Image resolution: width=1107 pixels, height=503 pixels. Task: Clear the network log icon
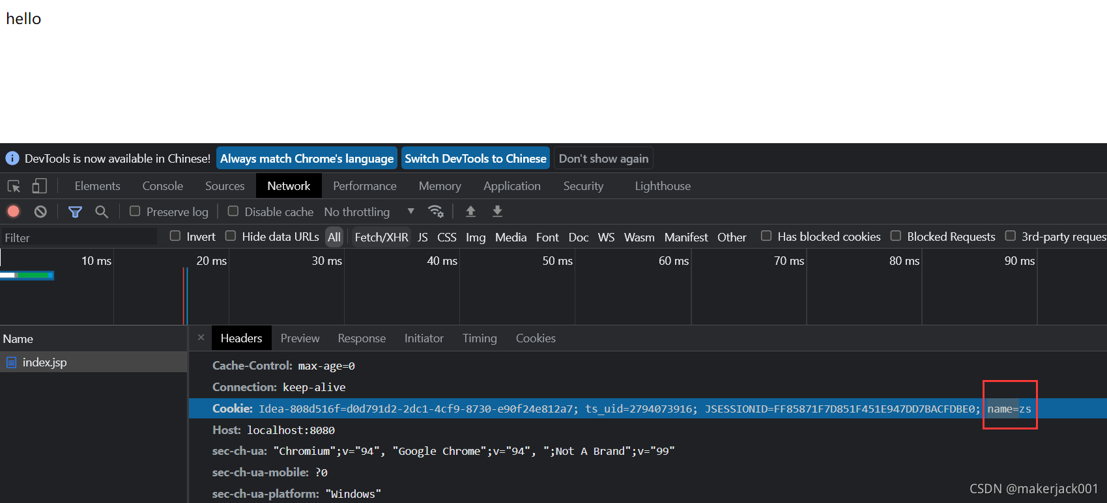[x=40, y=211]
